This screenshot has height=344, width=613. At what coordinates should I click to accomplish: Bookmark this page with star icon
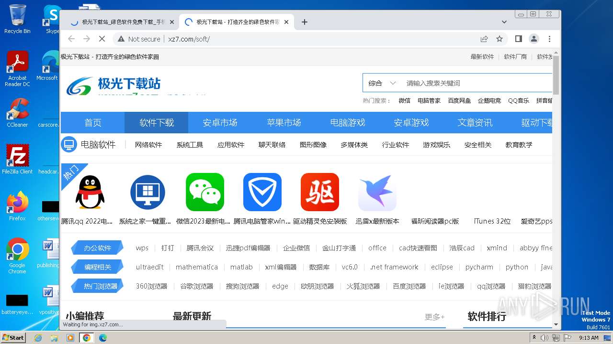499,39
